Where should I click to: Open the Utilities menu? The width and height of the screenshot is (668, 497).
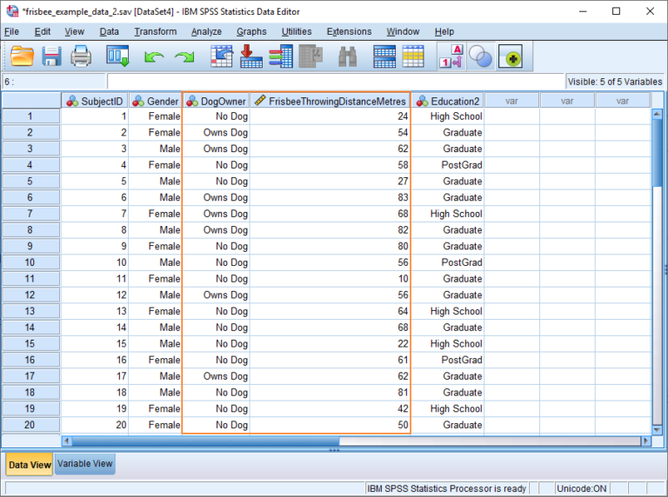pyautogui.click(x=297, y=31)
